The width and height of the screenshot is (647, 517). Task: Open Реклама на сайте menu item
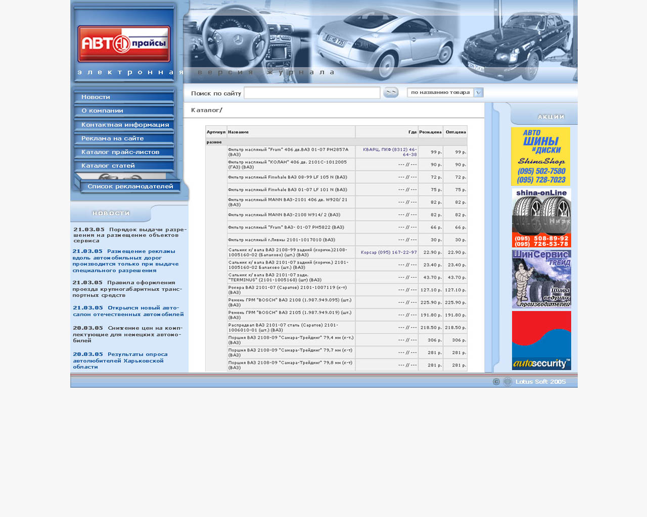pos(124,138)
